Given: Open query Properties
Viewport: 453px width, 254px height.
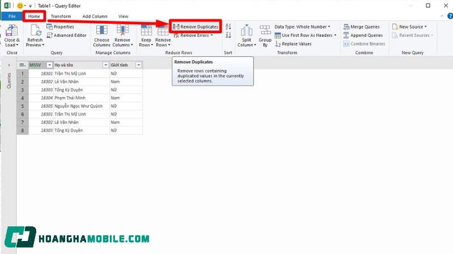Looking at the screenshot, I should (x=61, y=27).
